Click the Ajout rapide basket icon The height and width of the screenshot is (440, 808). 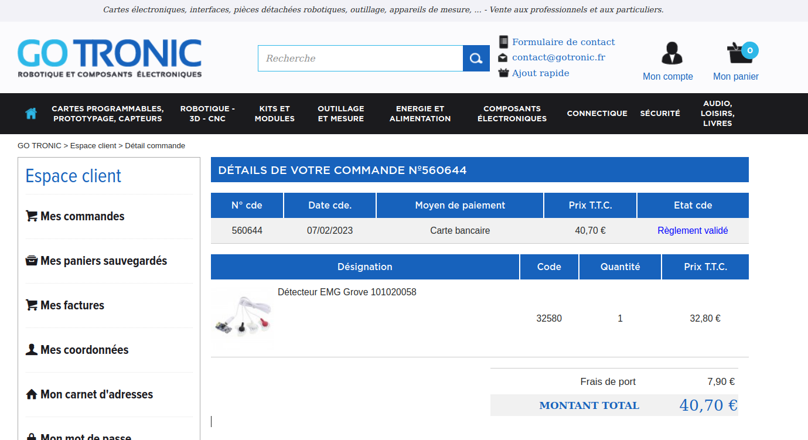coord(503,73)
